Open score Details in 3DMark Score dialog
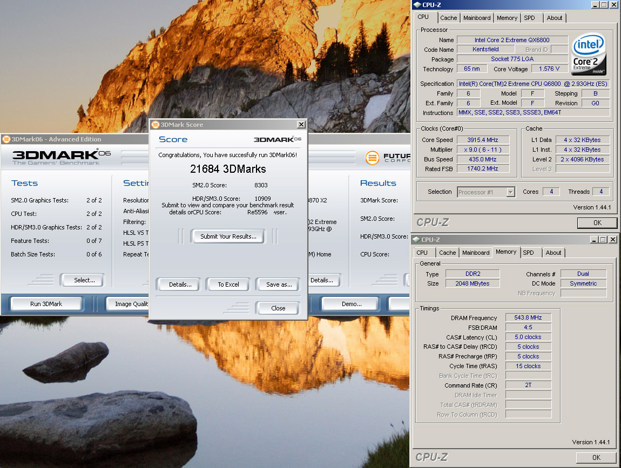Screen dimensions: 621x468 pos(180,284)
